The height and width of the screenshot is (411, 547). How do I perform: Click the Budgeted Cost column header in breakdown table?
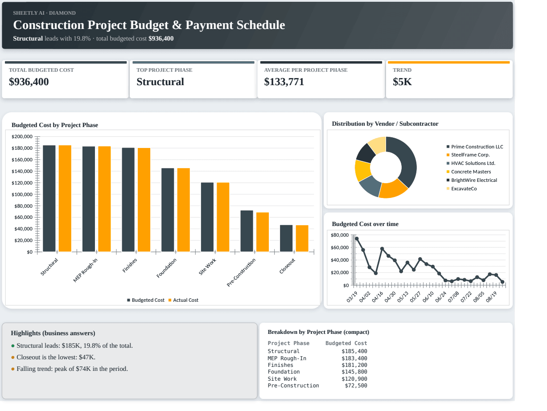click(x=346, y=343)
